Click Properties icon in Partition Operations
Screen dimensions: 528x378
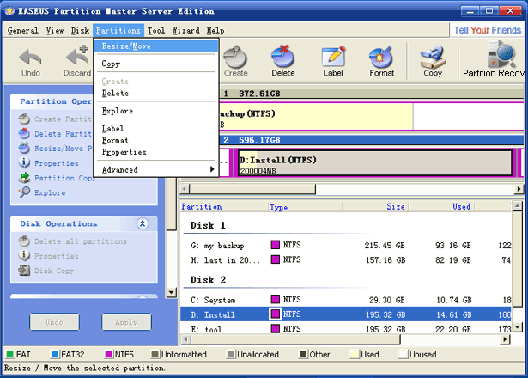pyautogui.click(x=24, y=163)
